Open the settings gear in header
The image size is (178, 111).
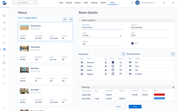click(164, 3)
